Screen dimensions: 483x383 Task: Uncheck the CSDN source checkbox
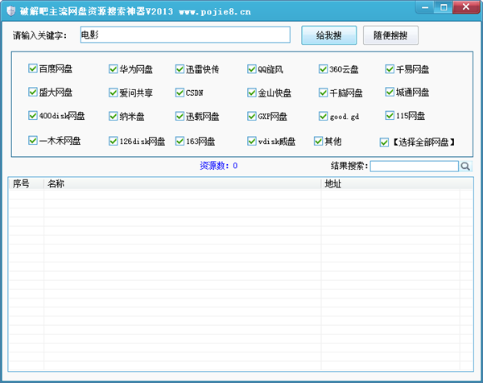click(180, 93)
